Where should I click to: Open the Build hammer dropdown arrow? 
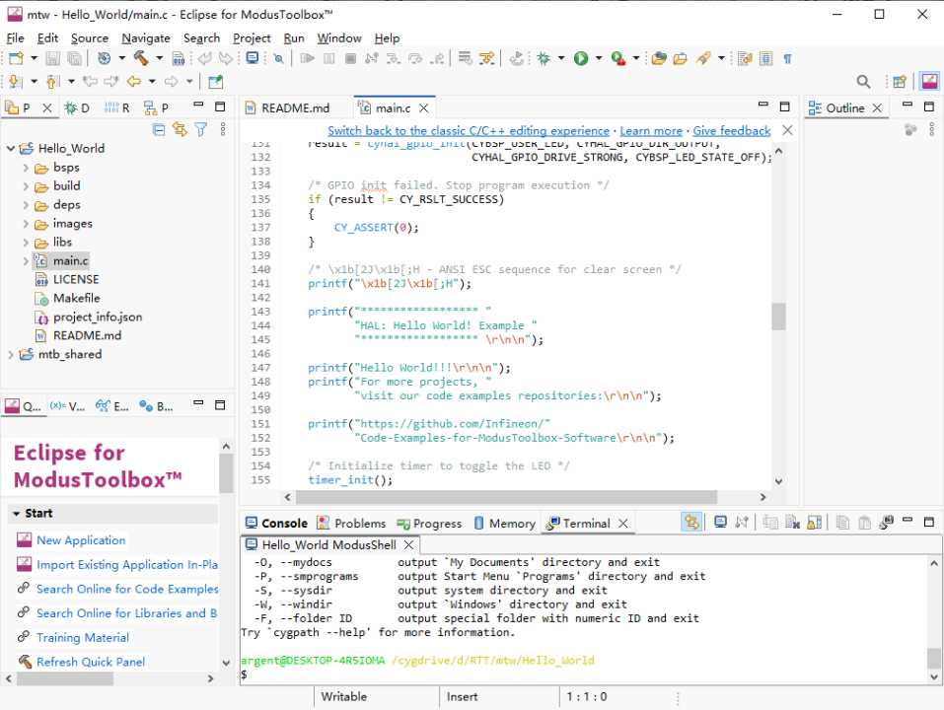[x=159, y=58]
